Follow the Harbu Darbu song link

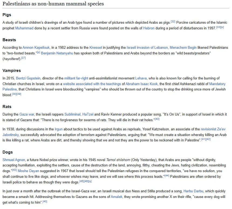tap(193, 191)
